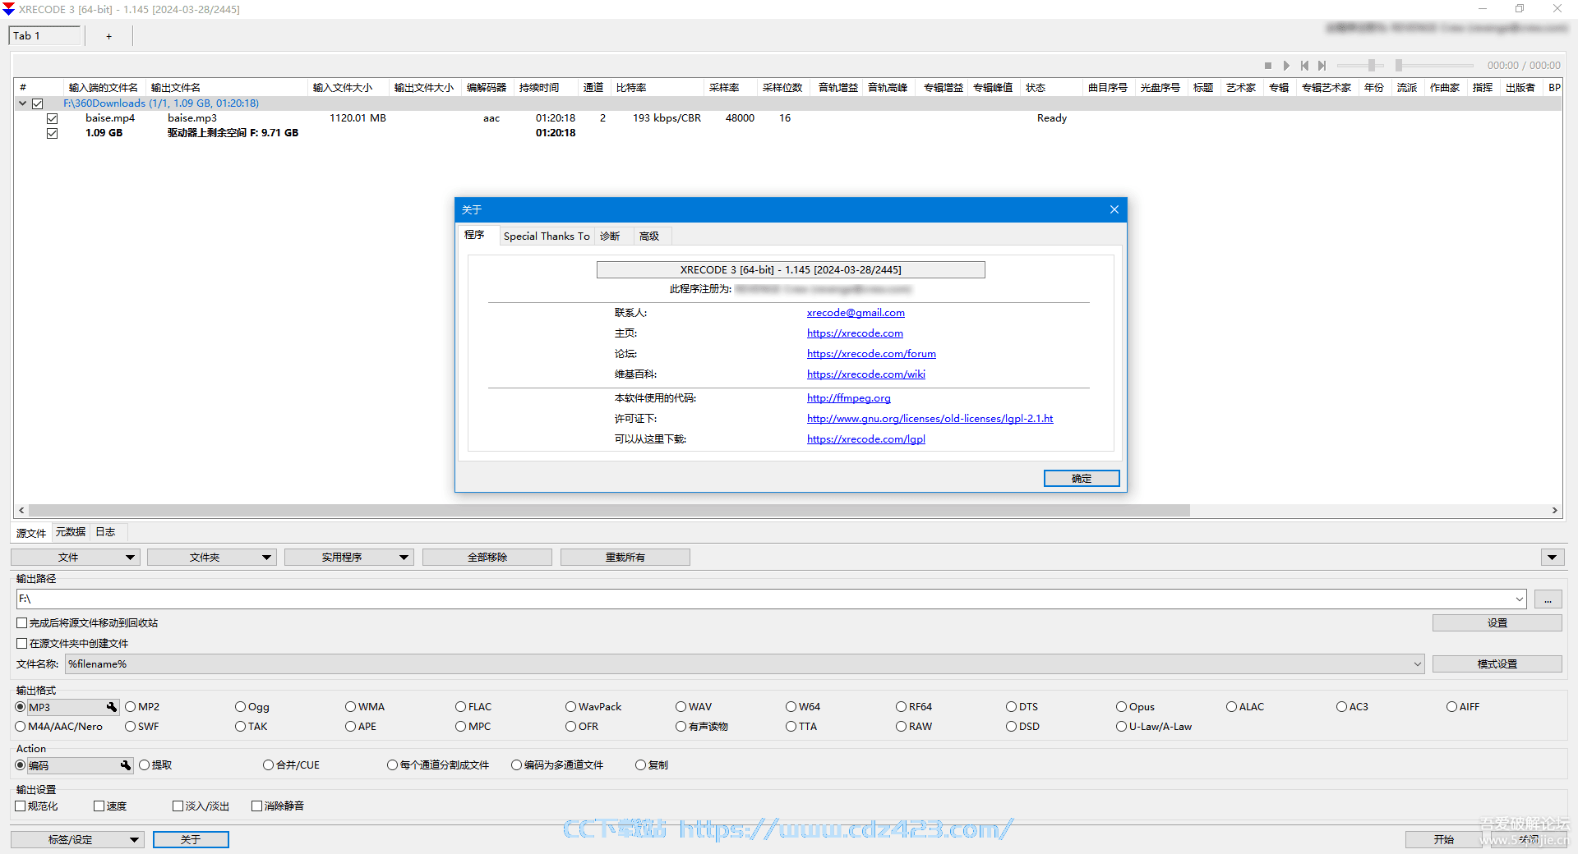Close the 关于 dialog with X

tap(1114, 209)
